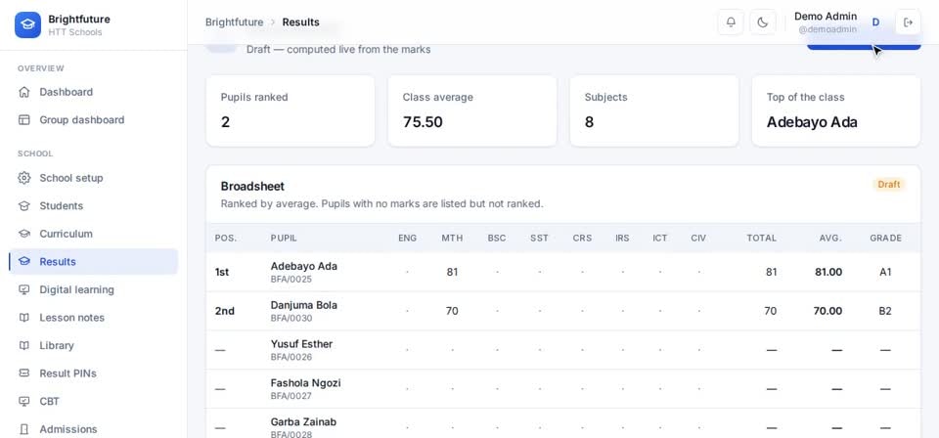
Task: Open Admissions in the sidebar
Action: (94, 429)
